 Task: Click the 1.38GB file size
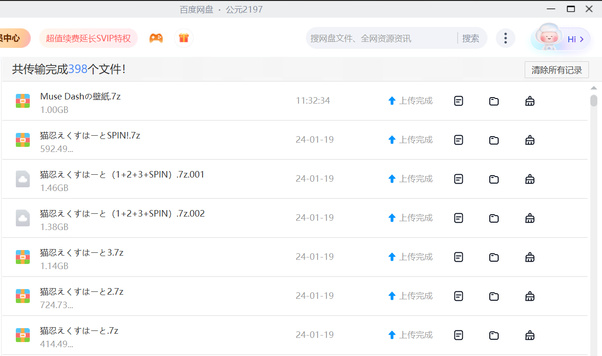tap(54, 227)
